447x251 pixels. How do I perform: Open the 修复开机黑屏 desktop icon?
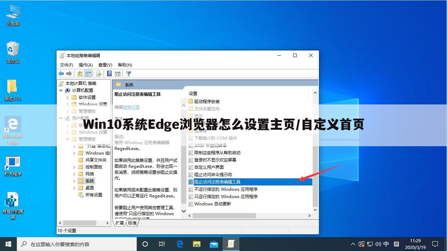tap(13, 206)
